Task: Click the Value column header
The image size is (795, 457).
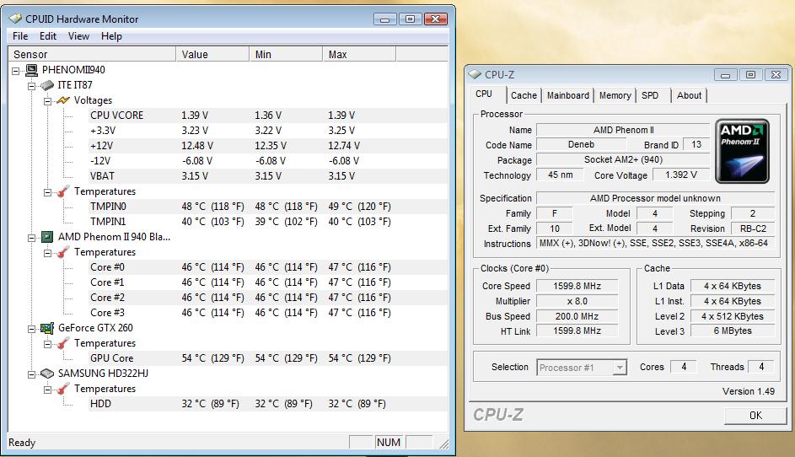Action: [x=212, y=54]
